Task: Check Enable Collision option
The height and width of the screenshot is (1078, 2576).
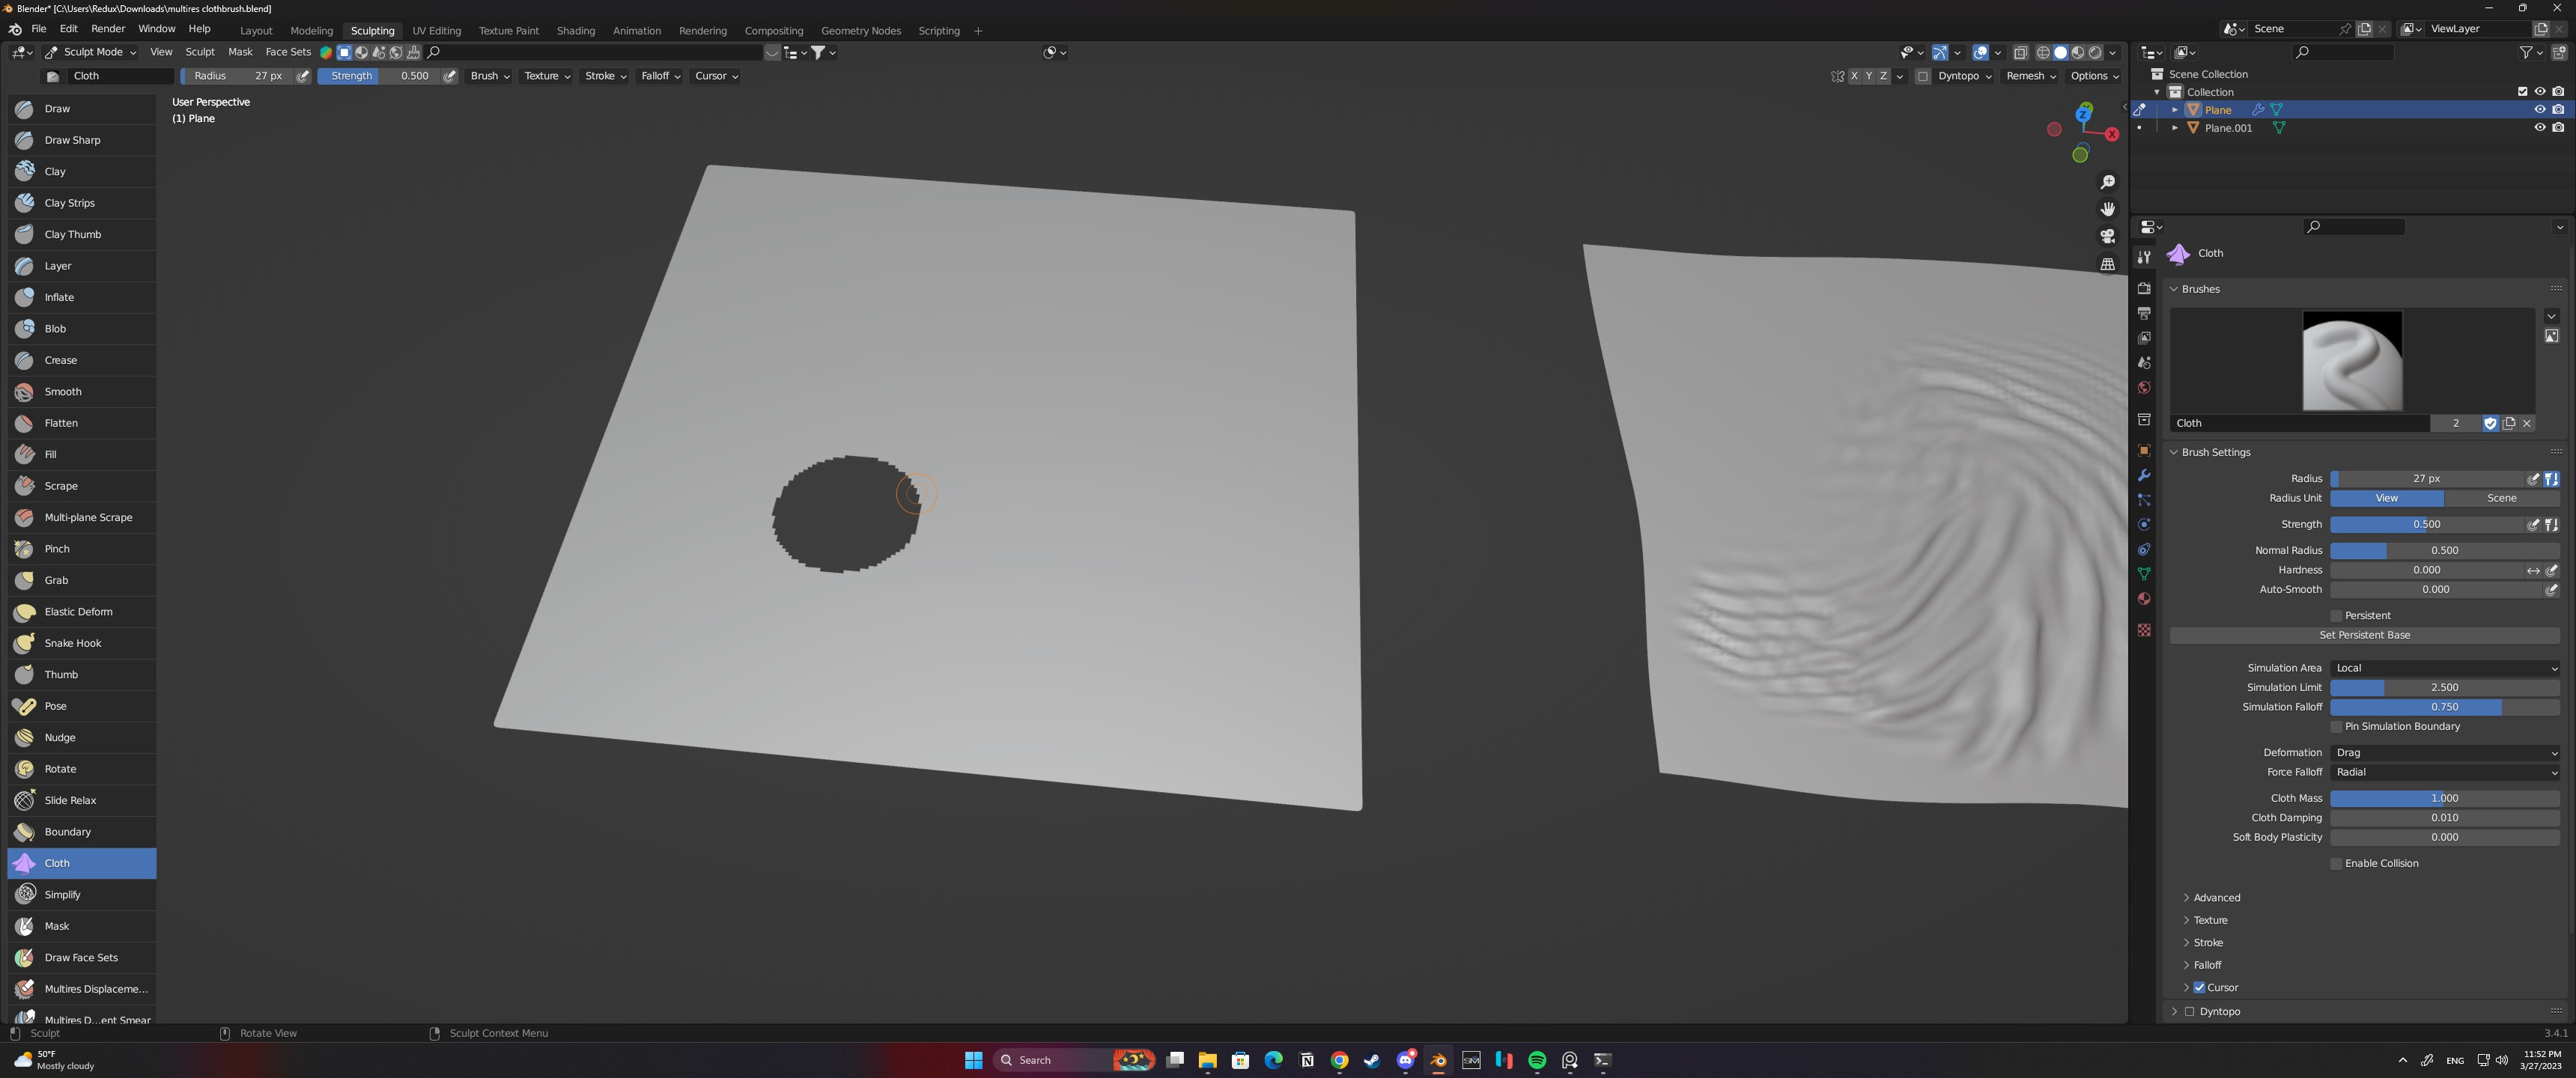Action: pos(2336,864)
